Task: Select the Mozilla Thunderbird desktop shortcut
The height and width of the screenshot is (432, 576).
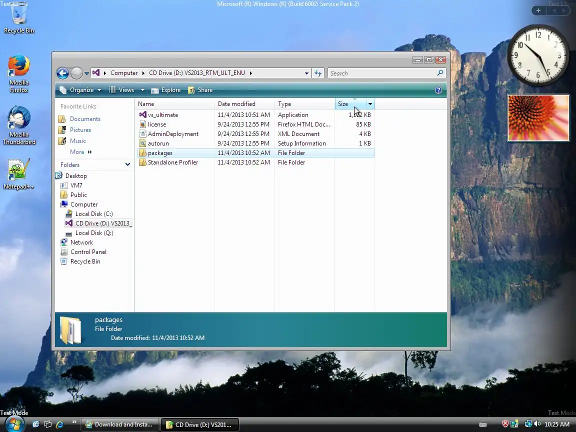Action: pyautogui.click(x=18, y=125)
